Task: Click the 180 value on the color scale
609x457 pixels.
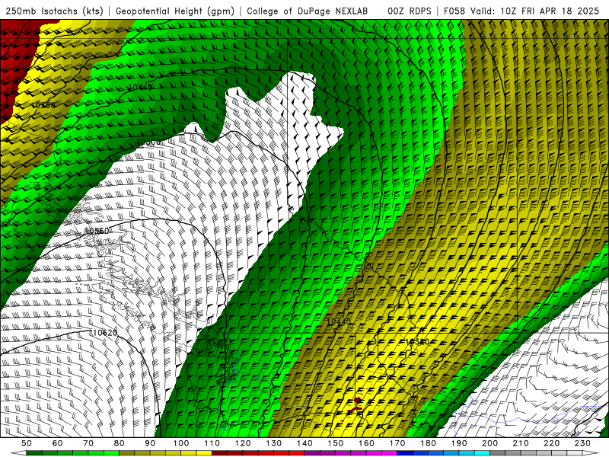Action: [429, 443]
